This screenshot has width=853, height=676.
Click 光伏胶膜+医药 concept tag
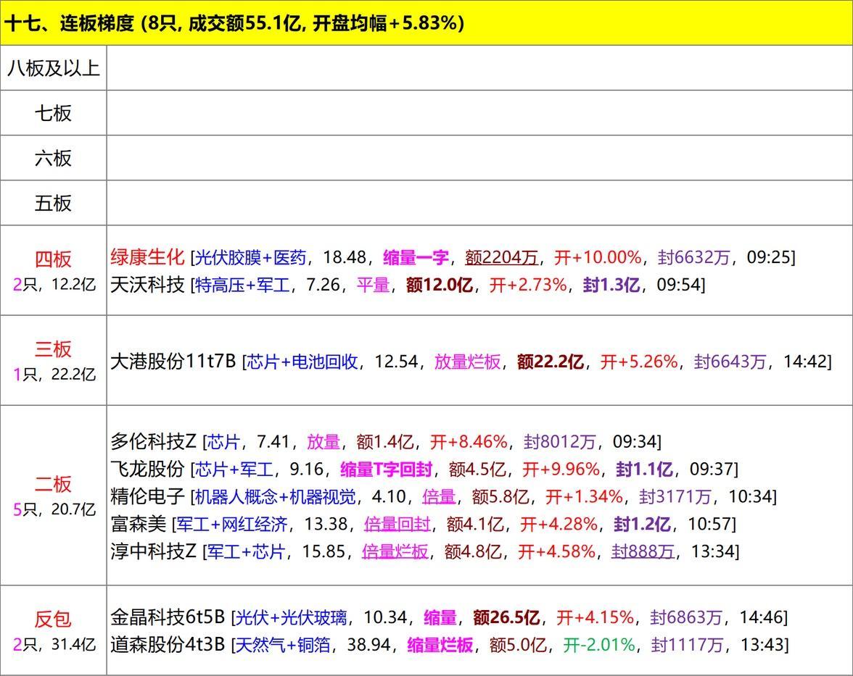250,257
